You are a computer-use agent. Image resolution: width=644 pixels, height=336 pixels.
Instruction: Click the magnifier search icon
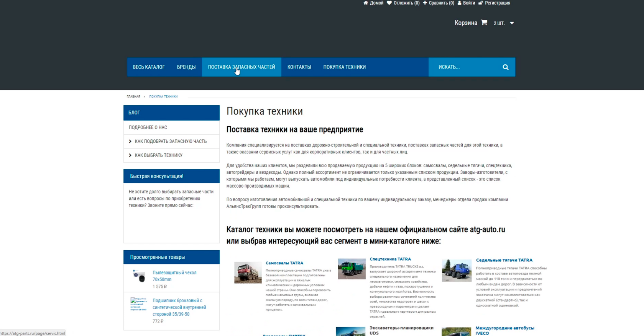506,67
